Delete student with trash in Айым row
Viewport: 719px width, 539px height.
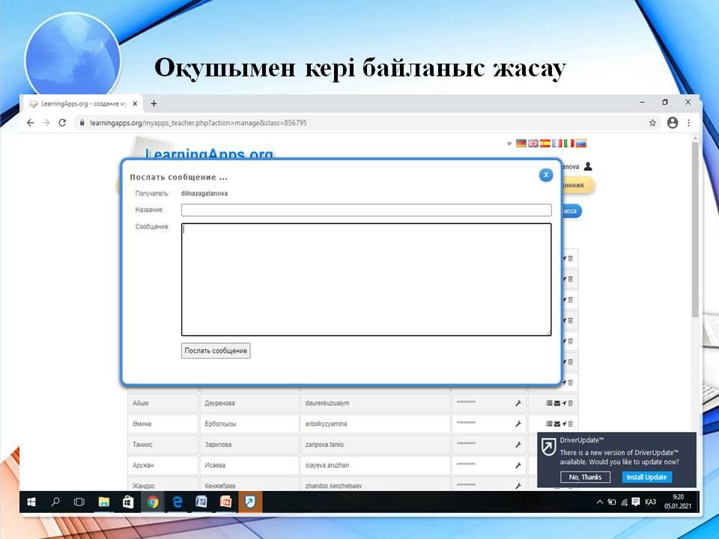571,404
